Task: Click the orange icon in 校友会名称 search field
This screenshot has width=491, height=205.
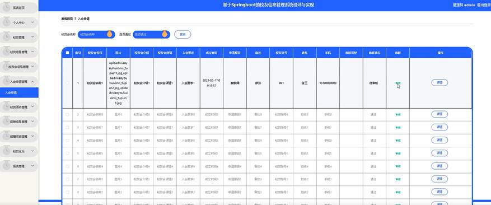Action: (x=109, y=34)
